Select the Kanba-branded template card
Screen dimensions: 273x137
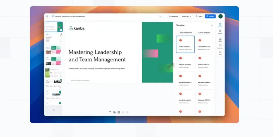[x=185, y=44]
